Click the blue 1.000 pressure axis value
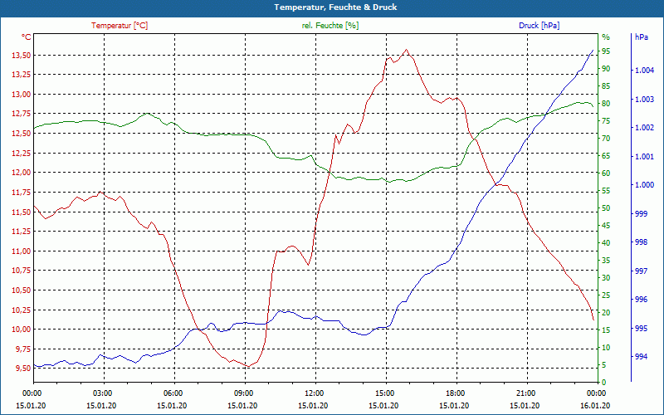664x415 pixels. tap(644, 185)
